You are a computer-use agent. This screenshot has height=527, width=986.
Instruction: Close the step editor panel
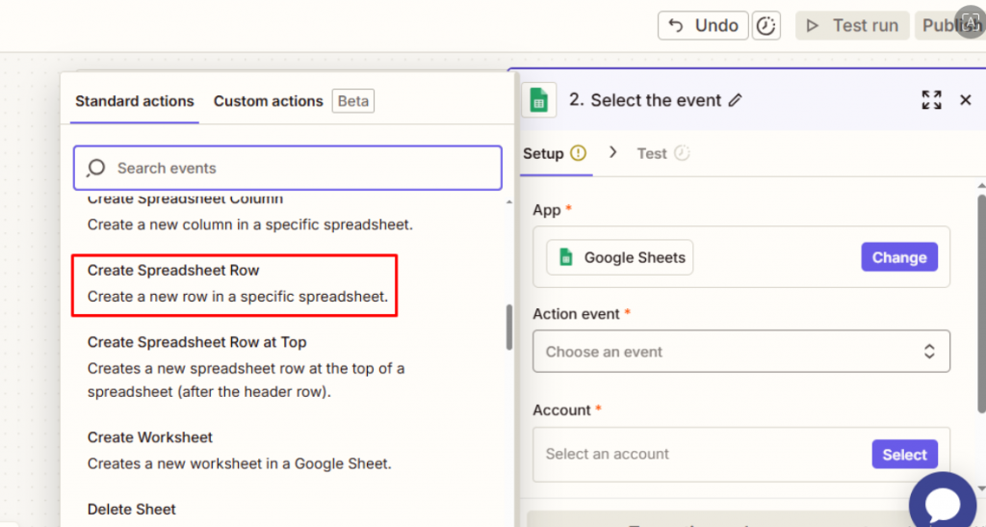click(965, 100)
